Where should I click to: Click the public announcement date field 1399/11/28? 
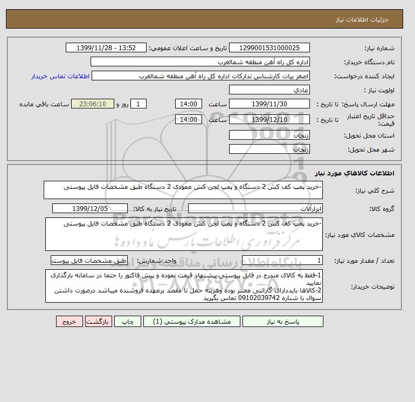click(106, 47)
